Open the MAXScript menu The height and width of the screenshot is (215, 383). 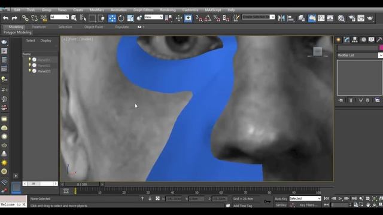point(213,10)
